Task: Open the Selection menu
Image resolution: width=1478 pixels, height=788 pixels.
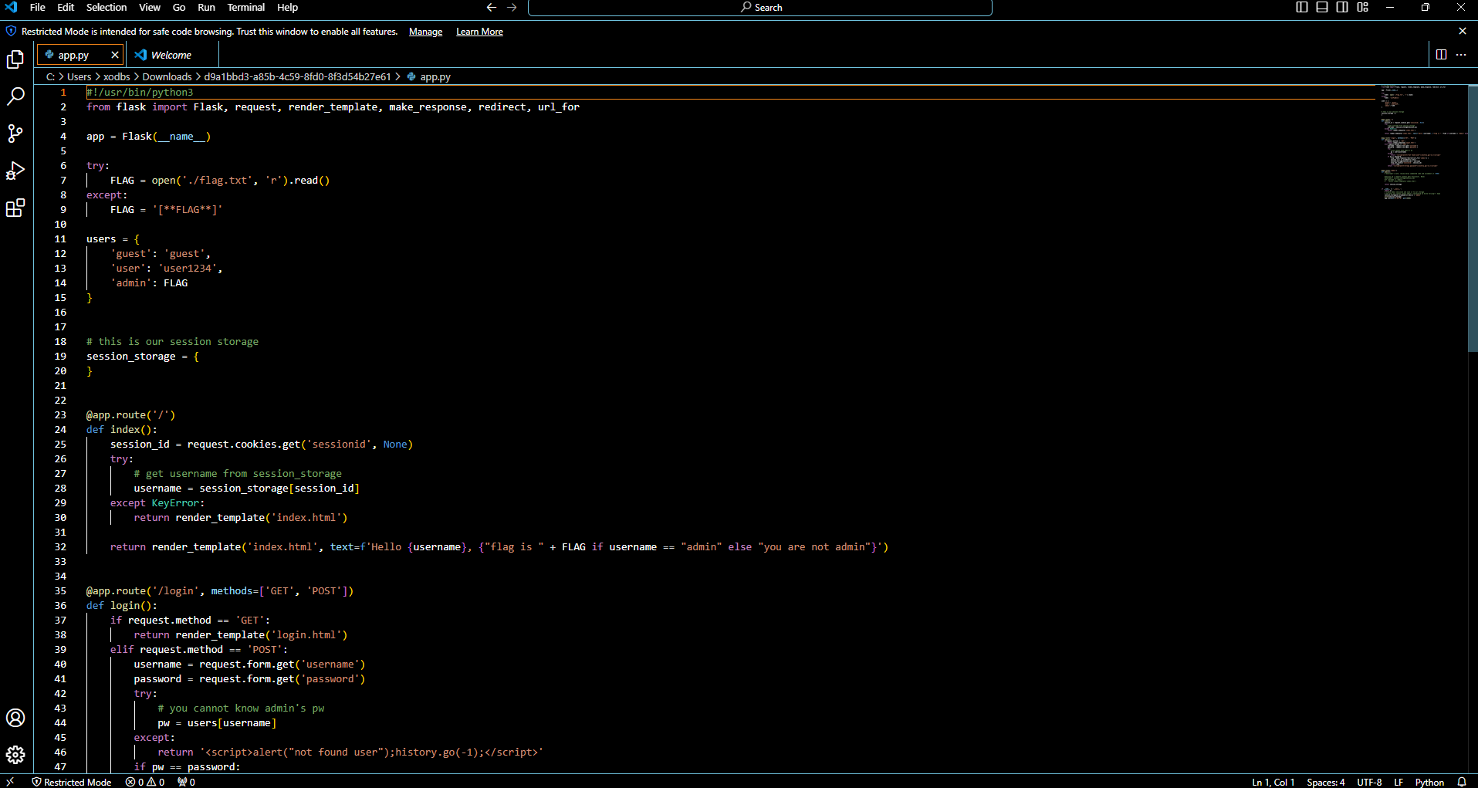Action: 107,7
